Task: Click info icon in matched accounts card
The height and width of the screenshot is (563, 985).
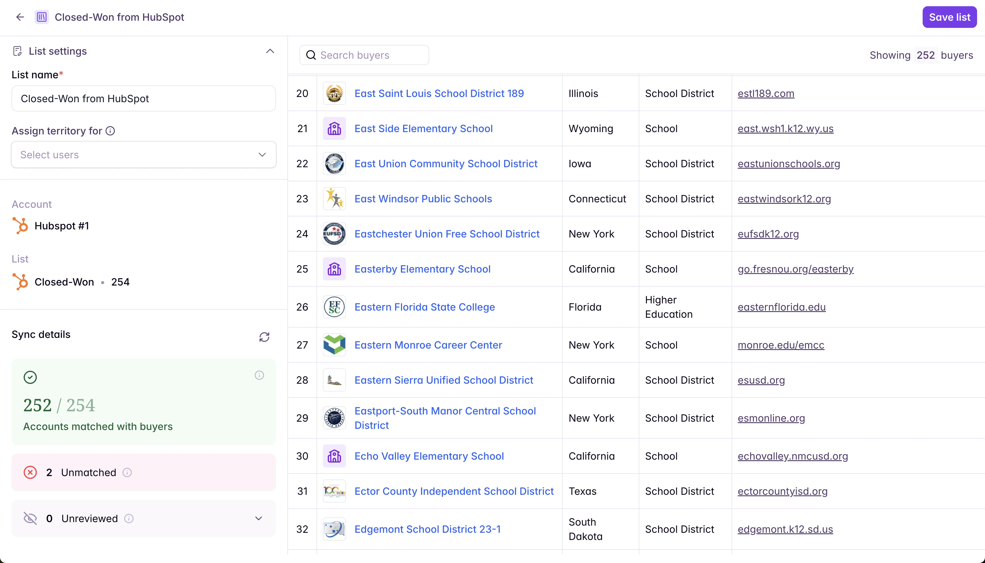Action: 259,375
